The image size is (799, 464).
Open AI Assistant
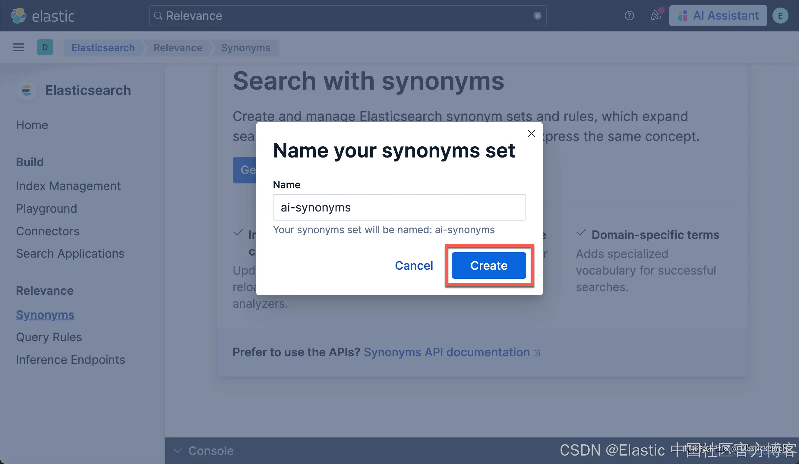pos(718,16)
